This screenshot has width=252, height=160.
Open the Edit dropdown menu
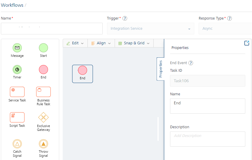[x=75, y=43]
